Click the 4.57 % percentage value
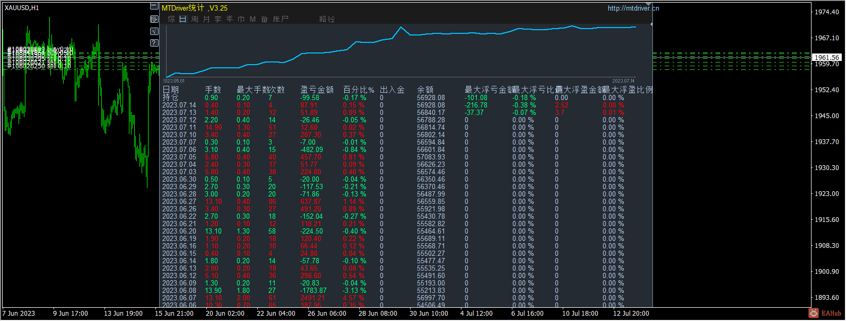The image size is (846, 321). (x=353, y=298)
